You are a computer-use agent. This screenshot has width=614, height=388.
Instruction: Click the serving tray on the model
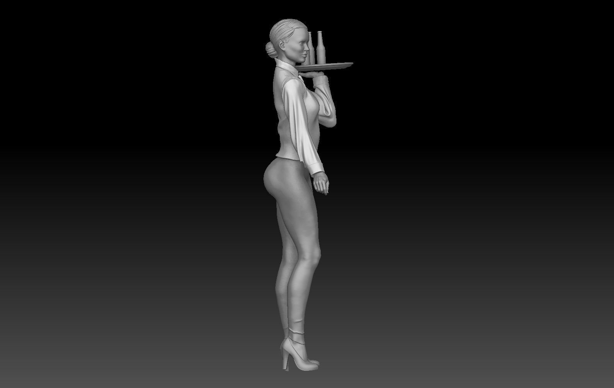pyautogui.click(x=324, y=66)
